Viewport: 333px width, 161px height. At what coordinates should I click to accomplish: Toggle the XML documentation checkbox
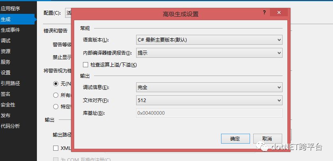click(x=56, y=148)
